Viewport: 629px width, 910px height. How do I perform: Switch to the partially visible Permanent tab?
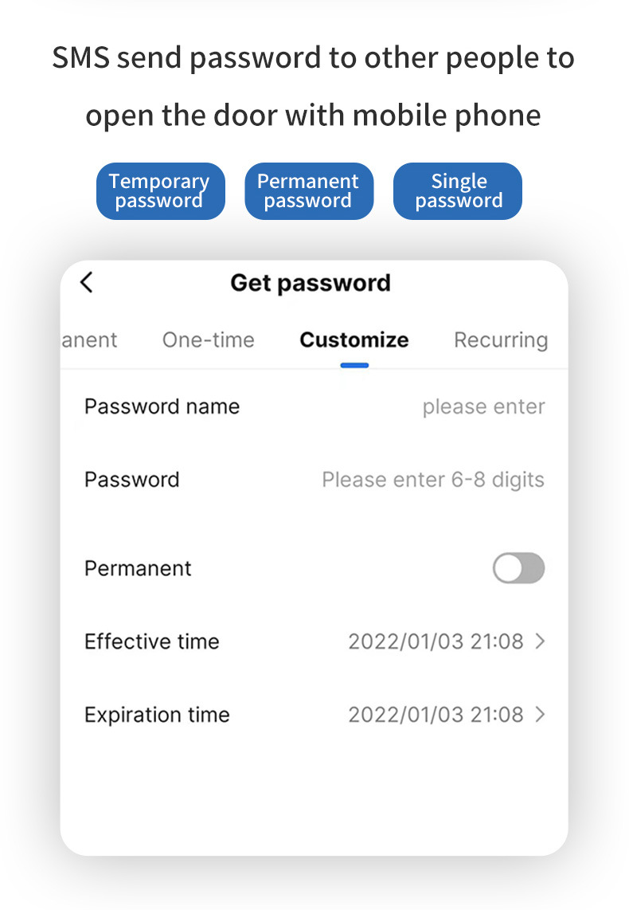click(x=90, y=340)
